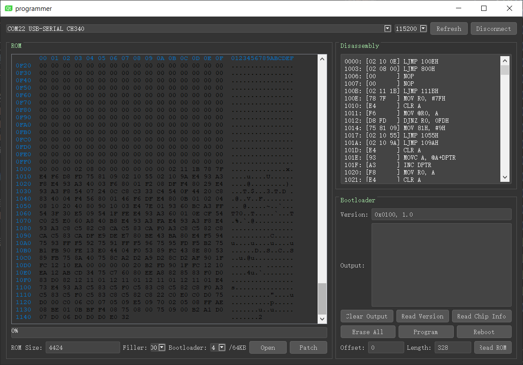The width and height of the screenshot is (523, 365).
Task: Select the CLR A line at address 1010
Action: (382, 106)
